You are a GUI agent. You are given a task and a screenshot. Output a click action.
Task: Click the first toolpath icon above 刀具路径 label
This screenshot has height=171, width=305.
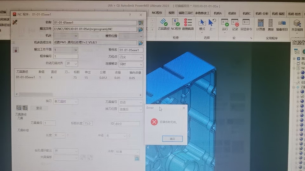[19, 108]
